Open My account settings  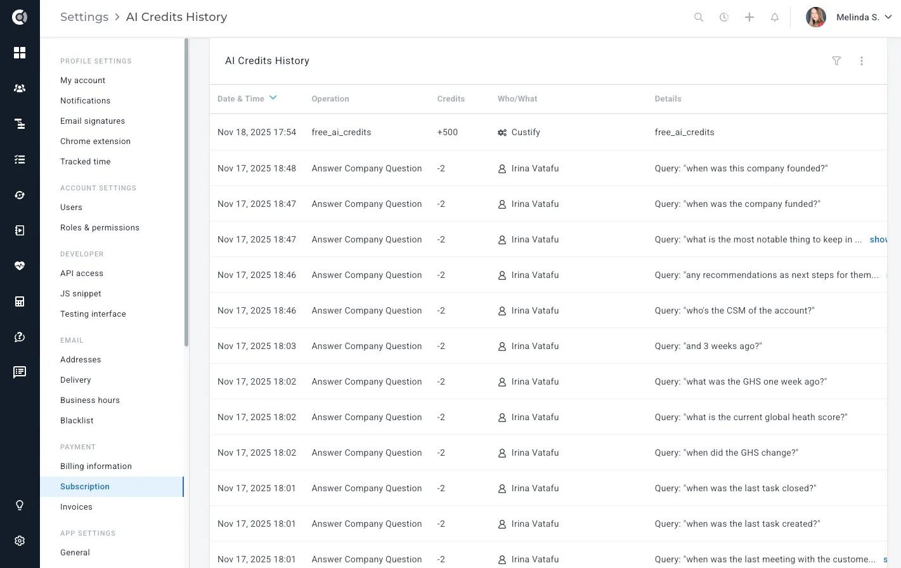(x=83, y=81)
